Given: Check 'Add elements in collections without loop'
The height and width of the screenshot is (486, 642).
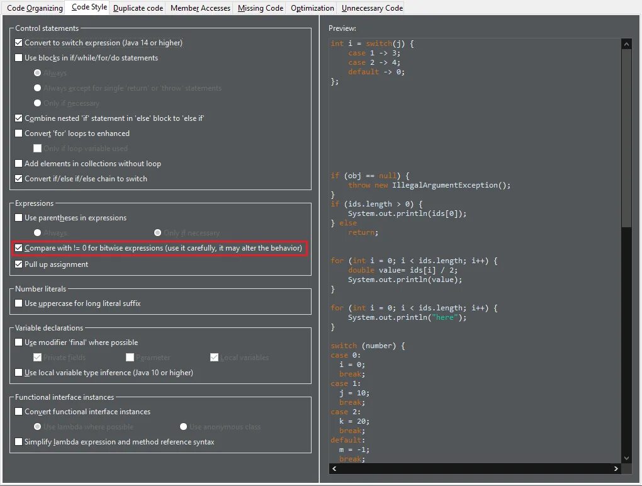Looking at the screenshot, I should point(19,163).
